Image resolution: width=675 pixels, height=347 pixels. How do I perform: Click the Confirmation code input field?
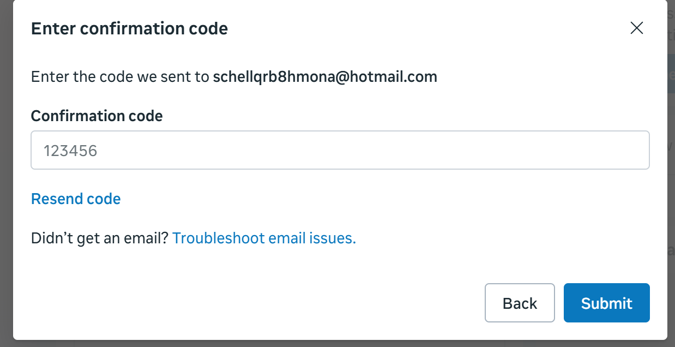coord(340,150)
